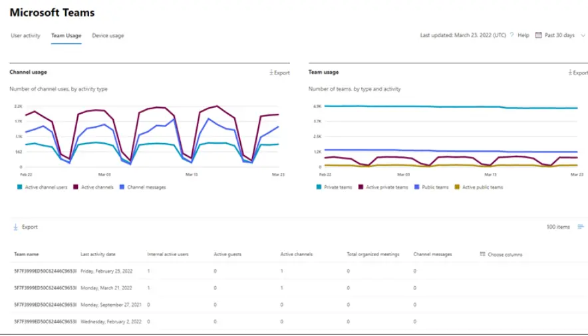
Task: Select row dated Wednesday, February 2, 2022
Action: click(298, 321)
